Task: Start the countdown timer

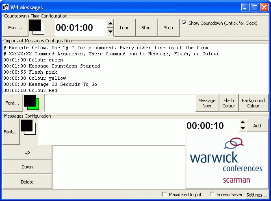Action: tap(146, 28)
